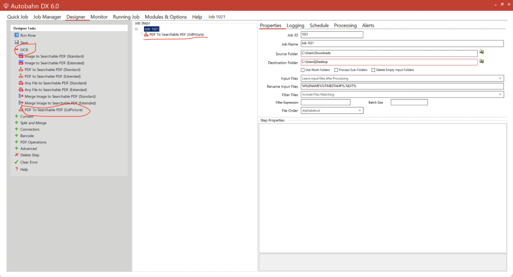Click inside the Batch Size field

tap(409, 102)
